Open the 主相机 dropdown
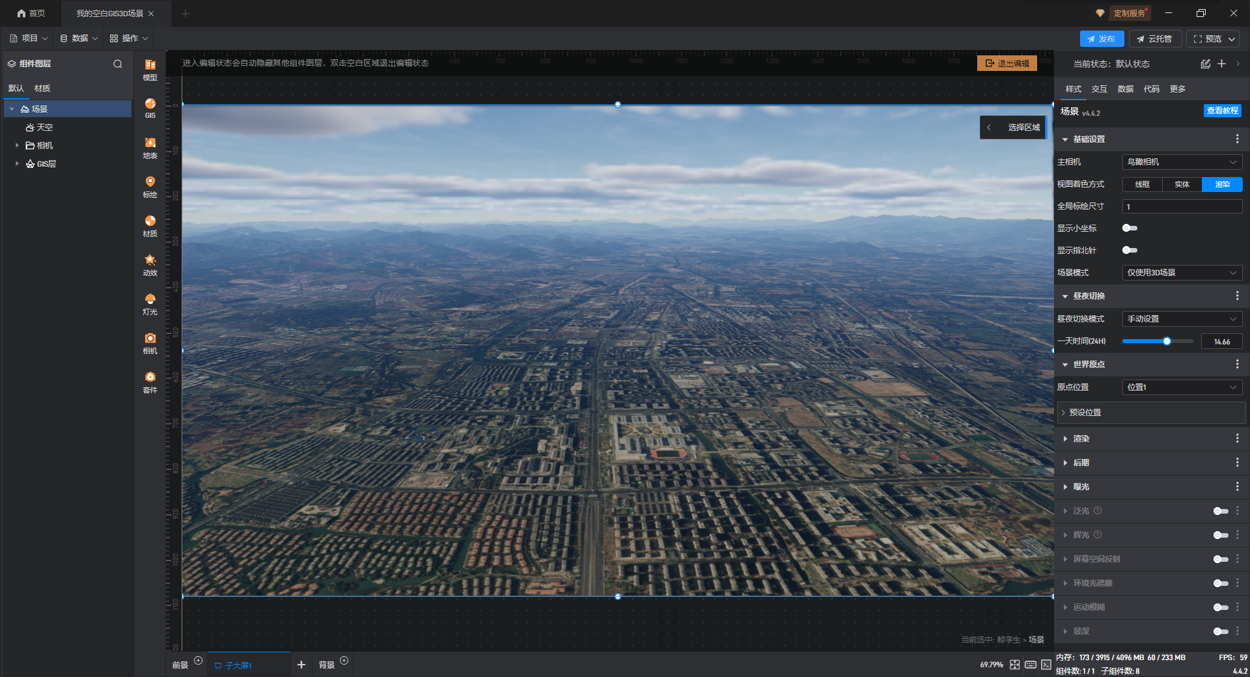The height and width of the screenshot is (677, 1250). 1182,162
